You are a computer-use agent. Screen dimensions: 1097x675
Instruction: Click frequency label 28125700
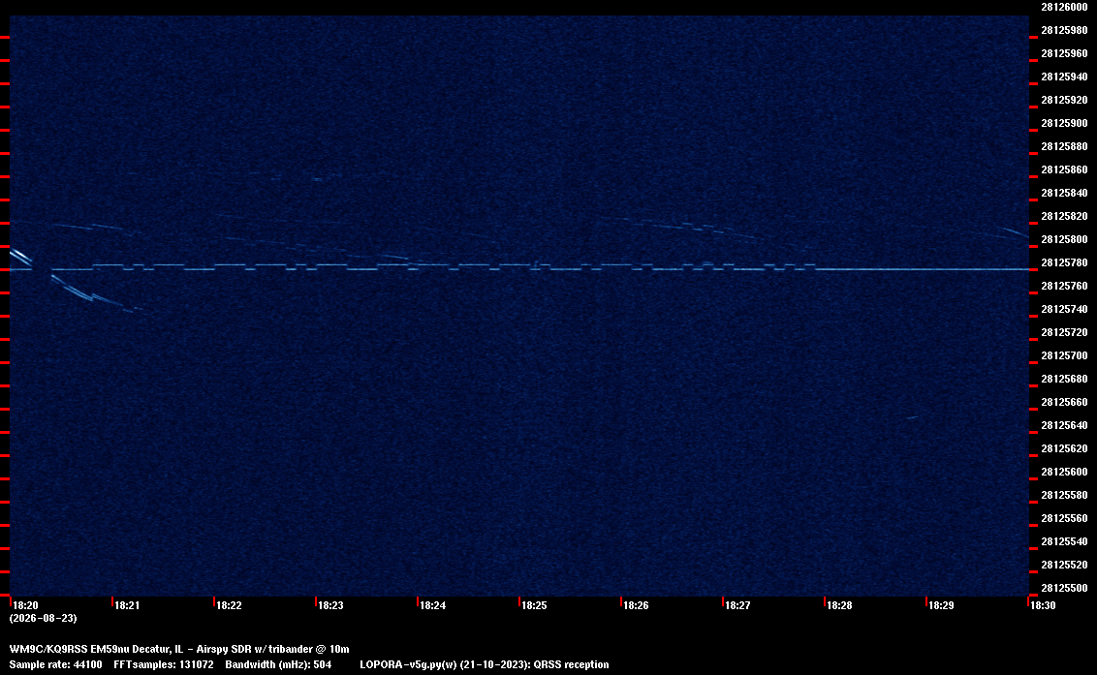coord(1064,355)
